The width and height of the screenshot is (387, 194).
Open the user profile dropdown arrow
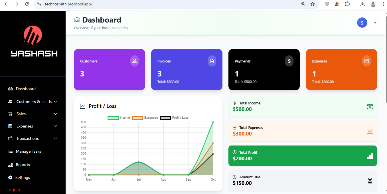coord(375,23)
